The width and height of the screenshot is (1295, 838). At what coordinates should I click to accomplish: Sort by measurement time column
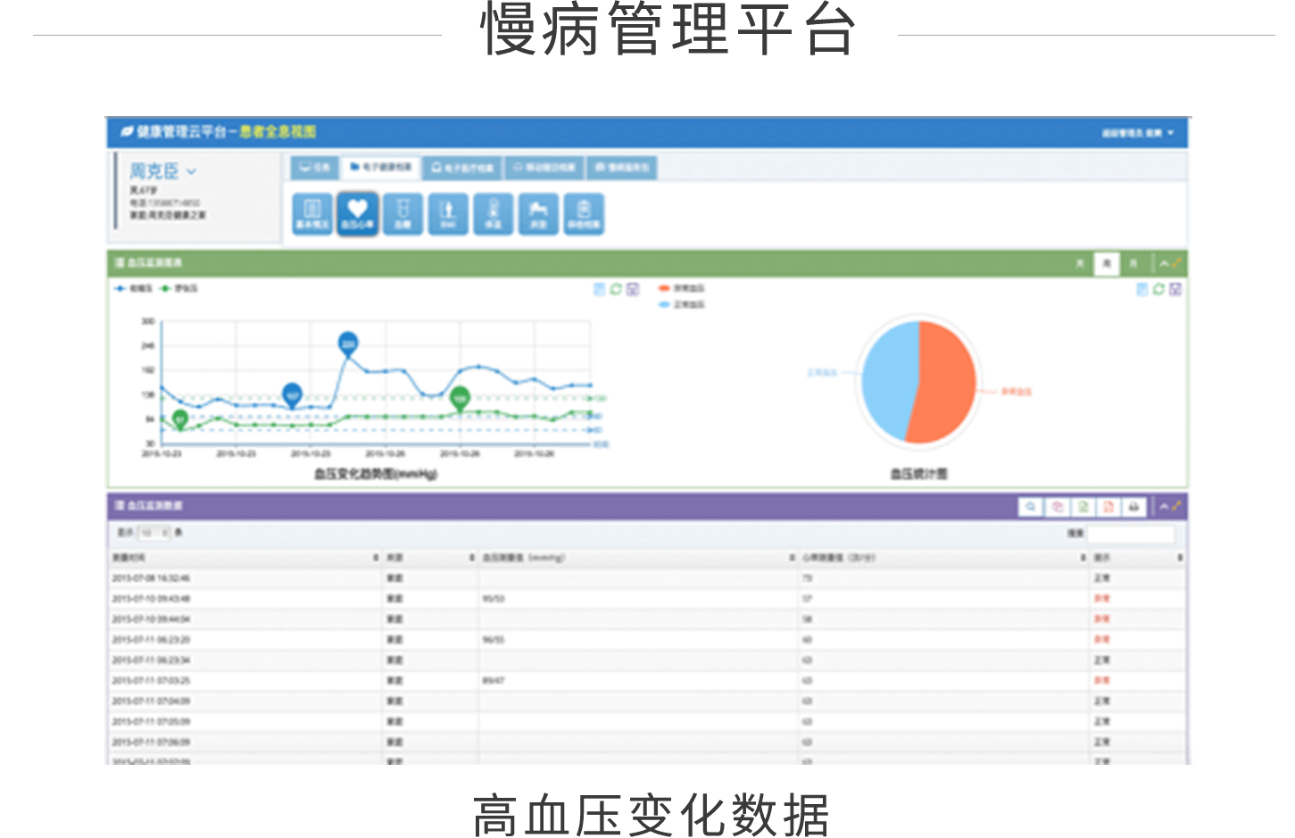click(245, 558)
